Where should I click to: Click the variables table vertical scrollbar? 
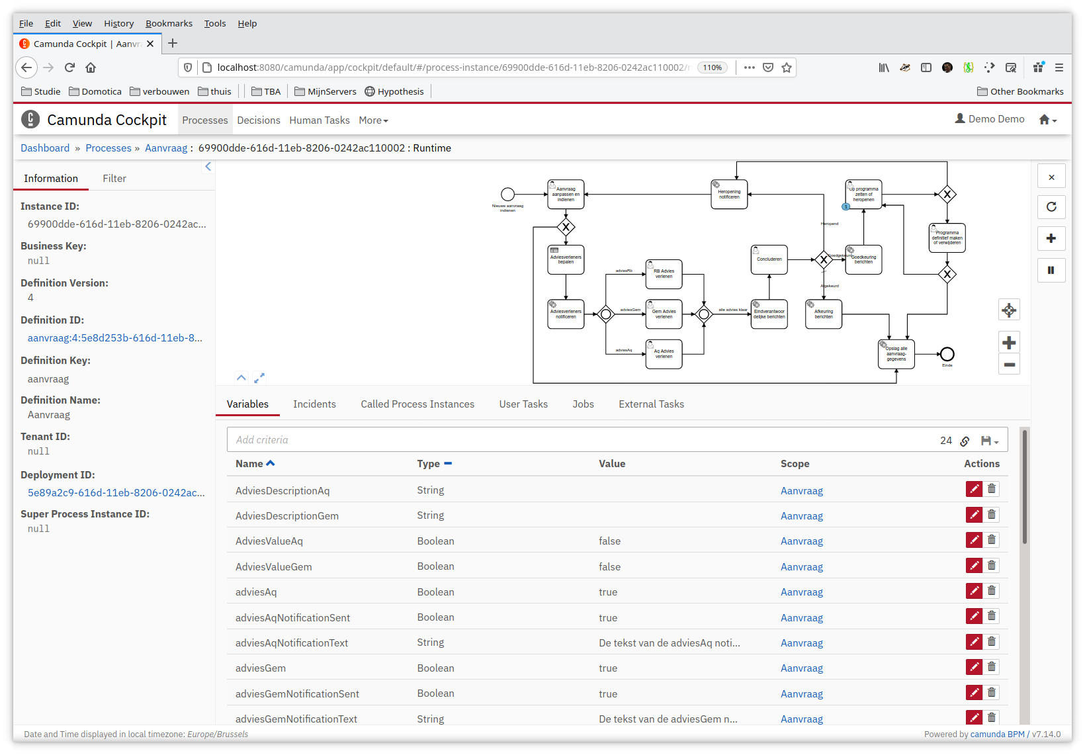point(1025,486)
